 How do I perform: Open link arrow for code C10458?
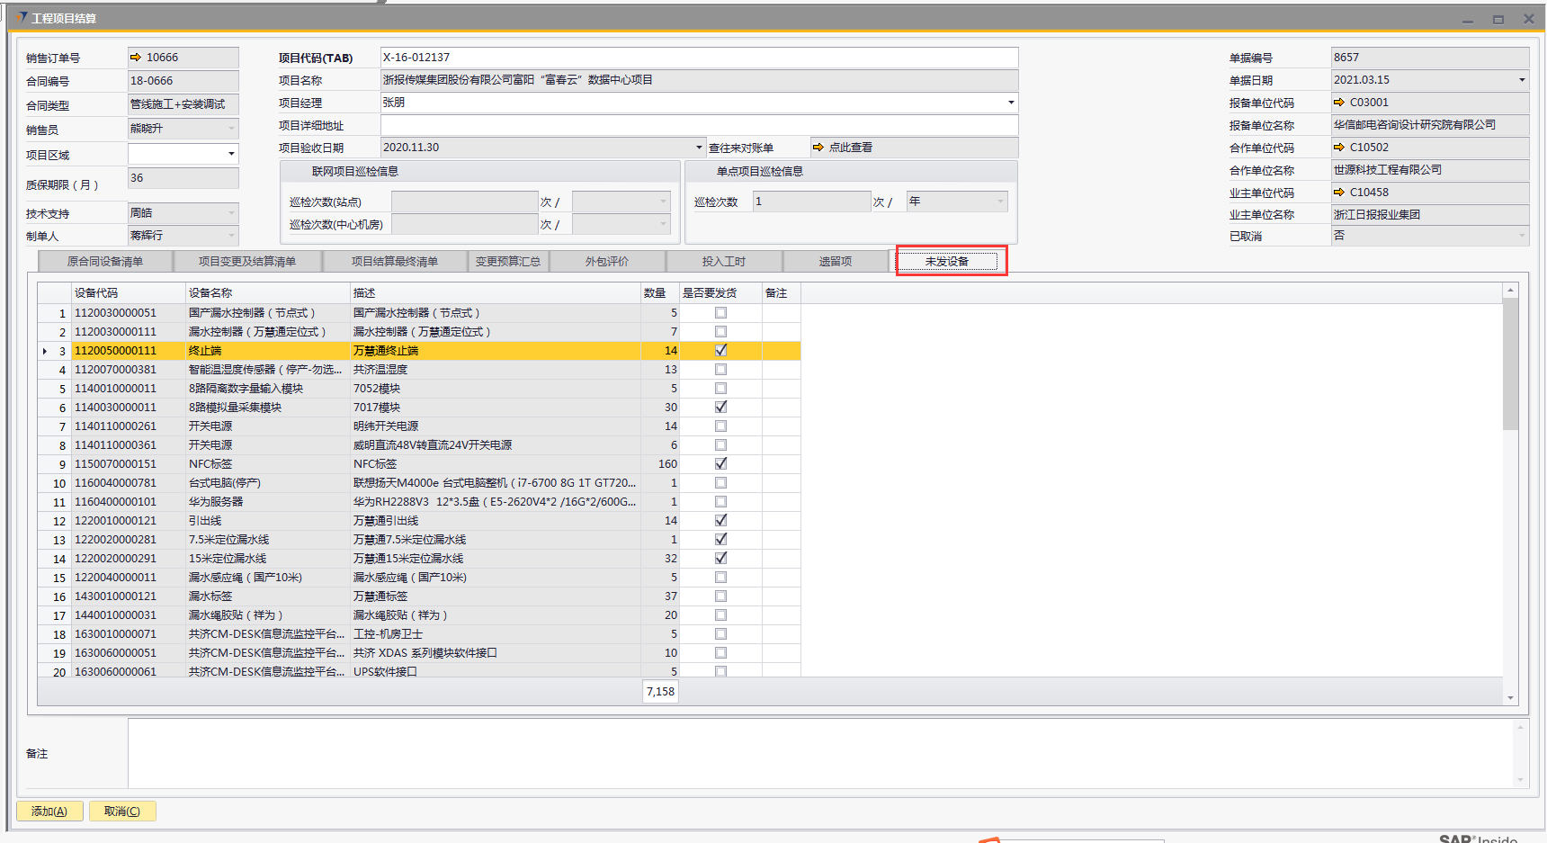tap(1339, 193)
